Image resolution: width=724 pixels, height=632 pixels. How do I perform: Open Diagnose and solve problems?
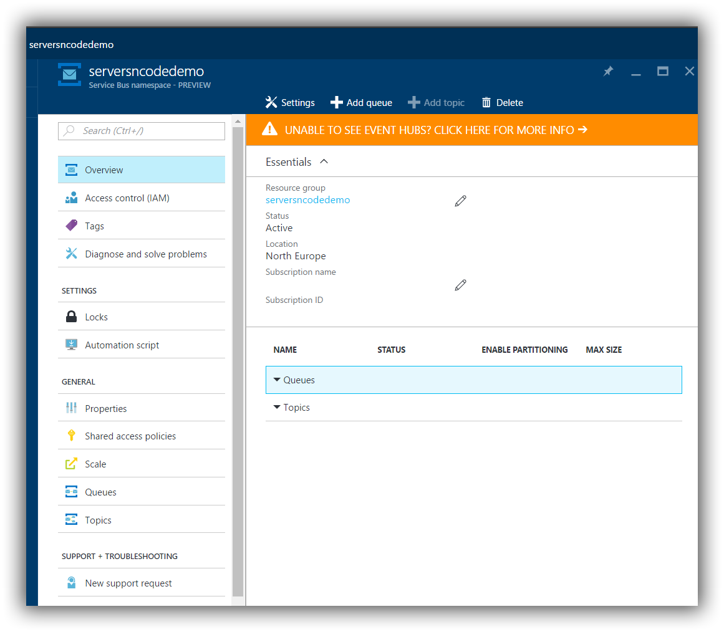[x=142, y=254]
